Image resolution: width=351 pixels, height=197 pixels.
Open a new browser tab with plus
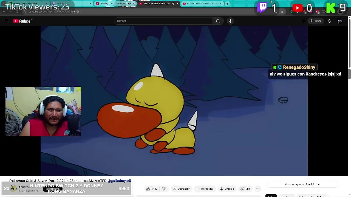point(227,4)
